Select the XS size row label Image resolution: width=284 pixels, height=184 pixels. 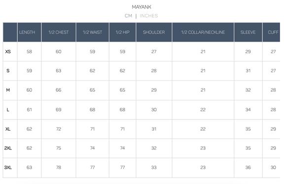(8, 52)
